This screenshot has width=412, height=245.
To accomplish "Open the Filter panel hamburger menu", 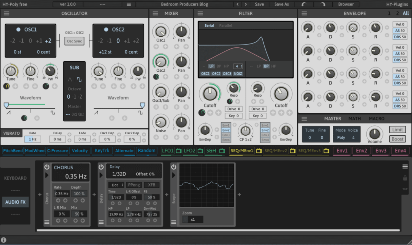I will click(x=200, y=13).
